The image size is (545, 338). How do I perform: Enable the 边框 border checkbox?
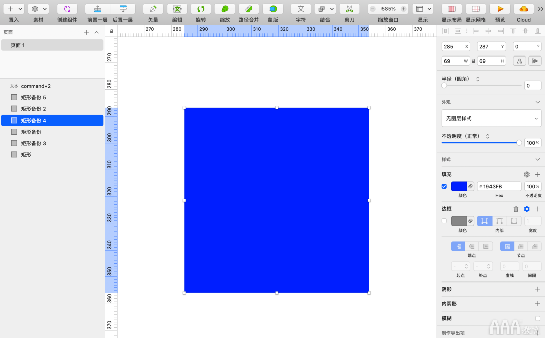444,221
